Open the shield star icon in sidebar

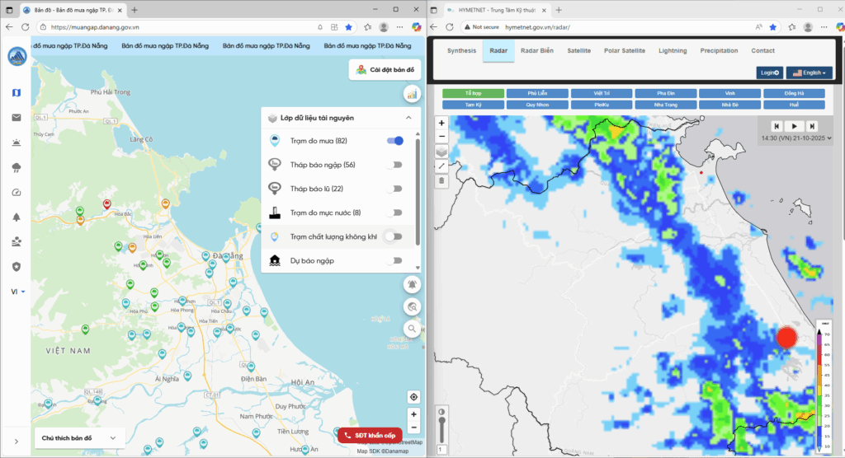pos(17,266)
